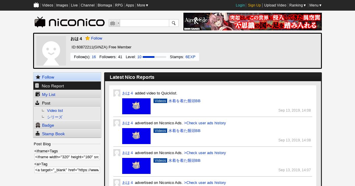Click the star icon in sidebar Follow
The image size is (355, 186).
click(x=38, y=77)
